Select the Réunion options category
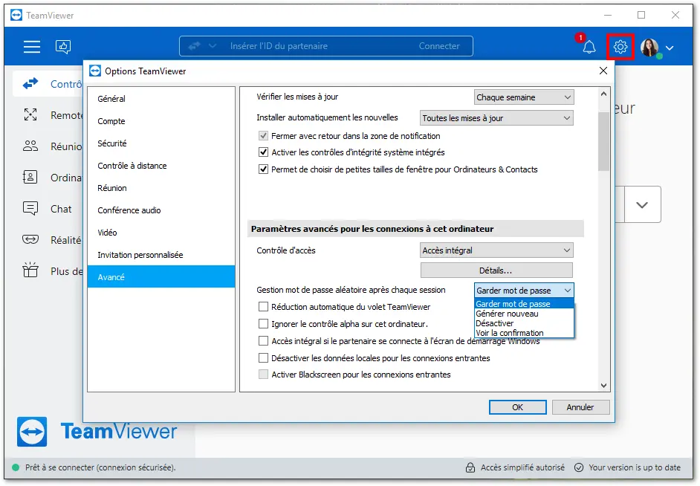The image size is (700, 486). coord(161,188)
